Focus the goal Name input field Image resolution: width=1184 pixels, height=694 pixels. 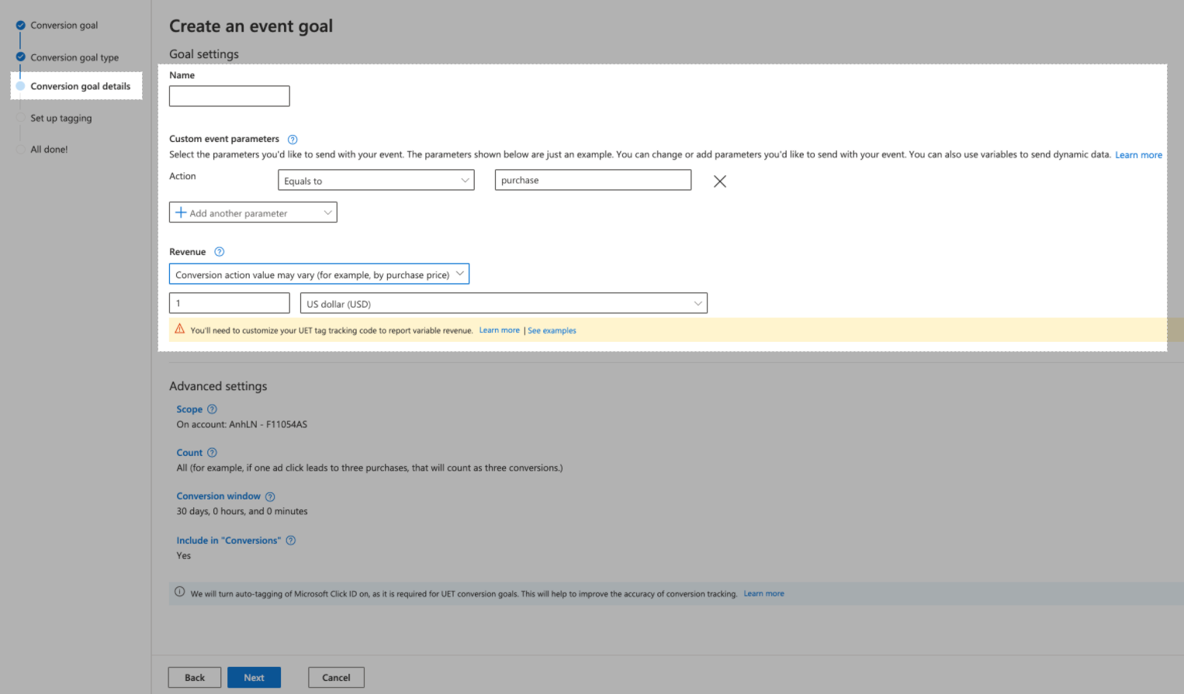(x=230, y=96)
